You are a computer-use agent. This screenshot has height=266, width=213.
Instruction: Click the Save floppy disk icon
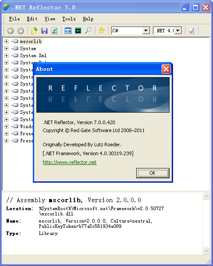(x=44, y=31)
